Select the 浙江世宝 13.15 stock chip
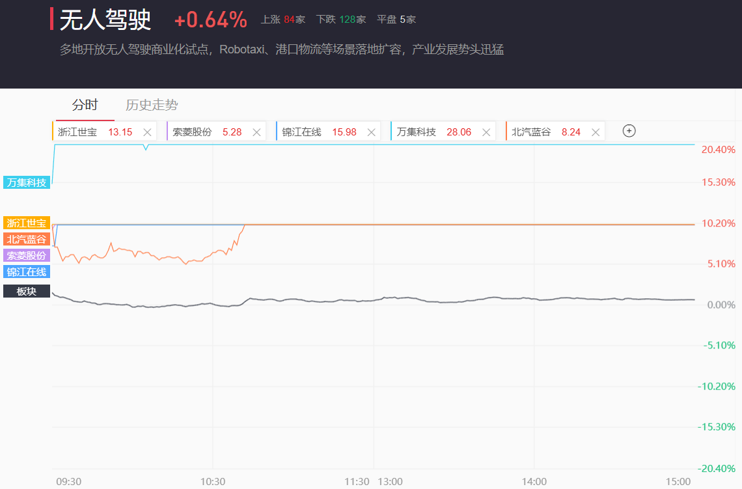This screenshot has height=489, width=742. pos(94,132)
